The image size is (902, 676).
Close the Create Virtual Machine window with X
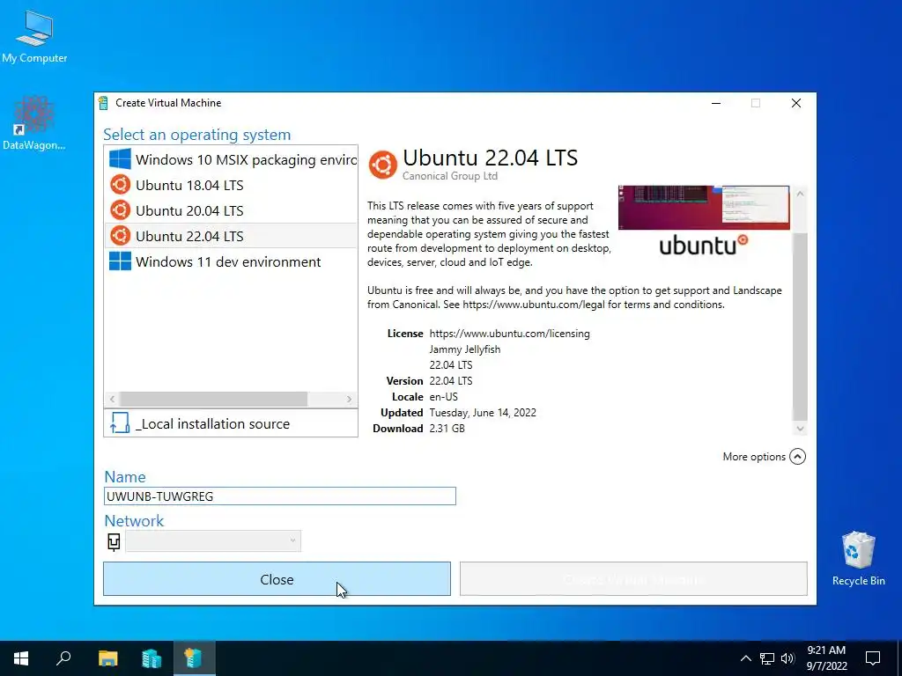[x=796, y=103]
